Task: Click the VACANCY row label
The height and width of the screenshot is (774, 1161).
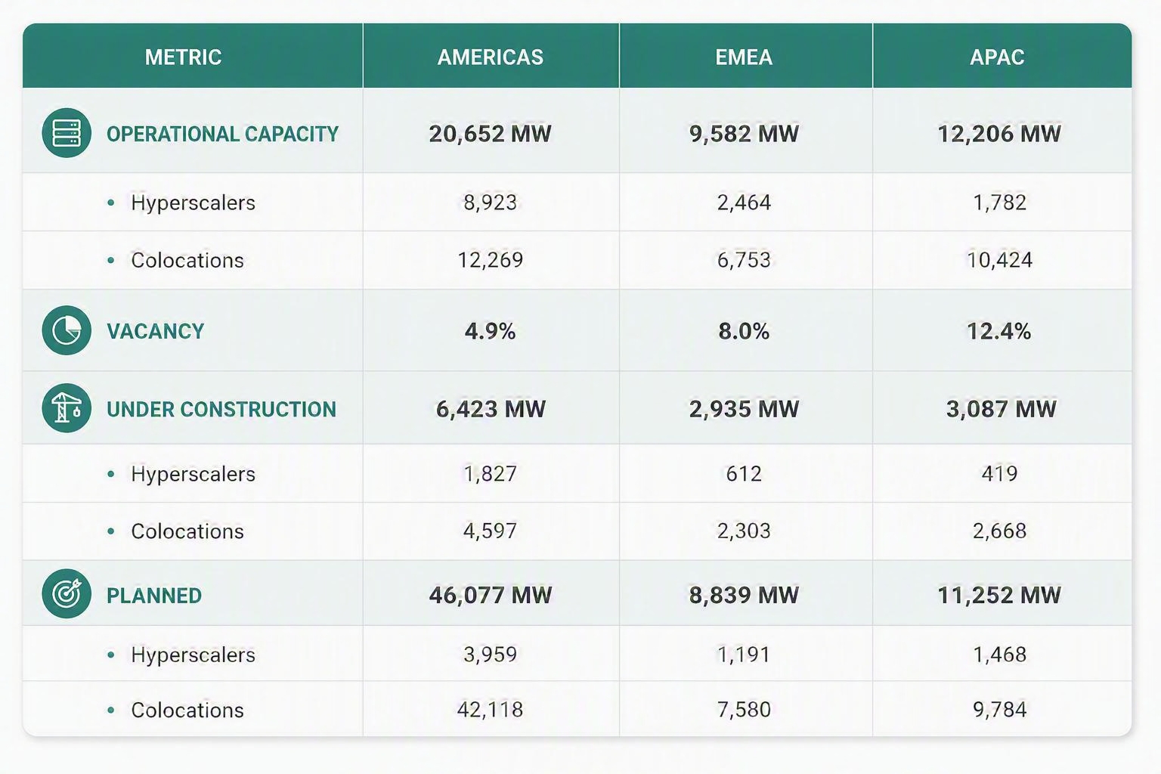Action: [156, 331]
